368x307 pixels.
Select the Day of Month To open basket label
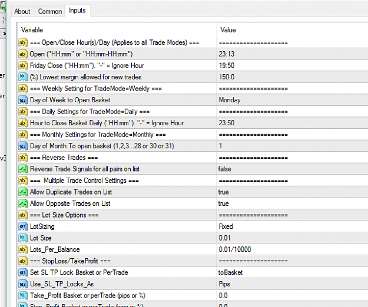[x=102, y=146]
